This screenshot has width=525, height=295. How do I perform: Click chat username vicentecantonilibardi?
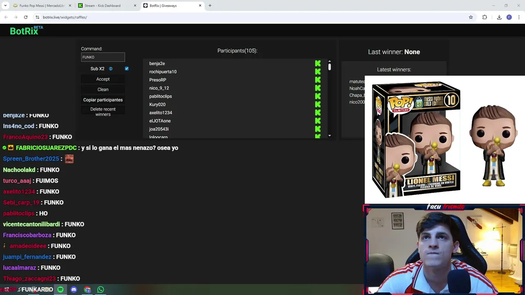tap(32, 224)
